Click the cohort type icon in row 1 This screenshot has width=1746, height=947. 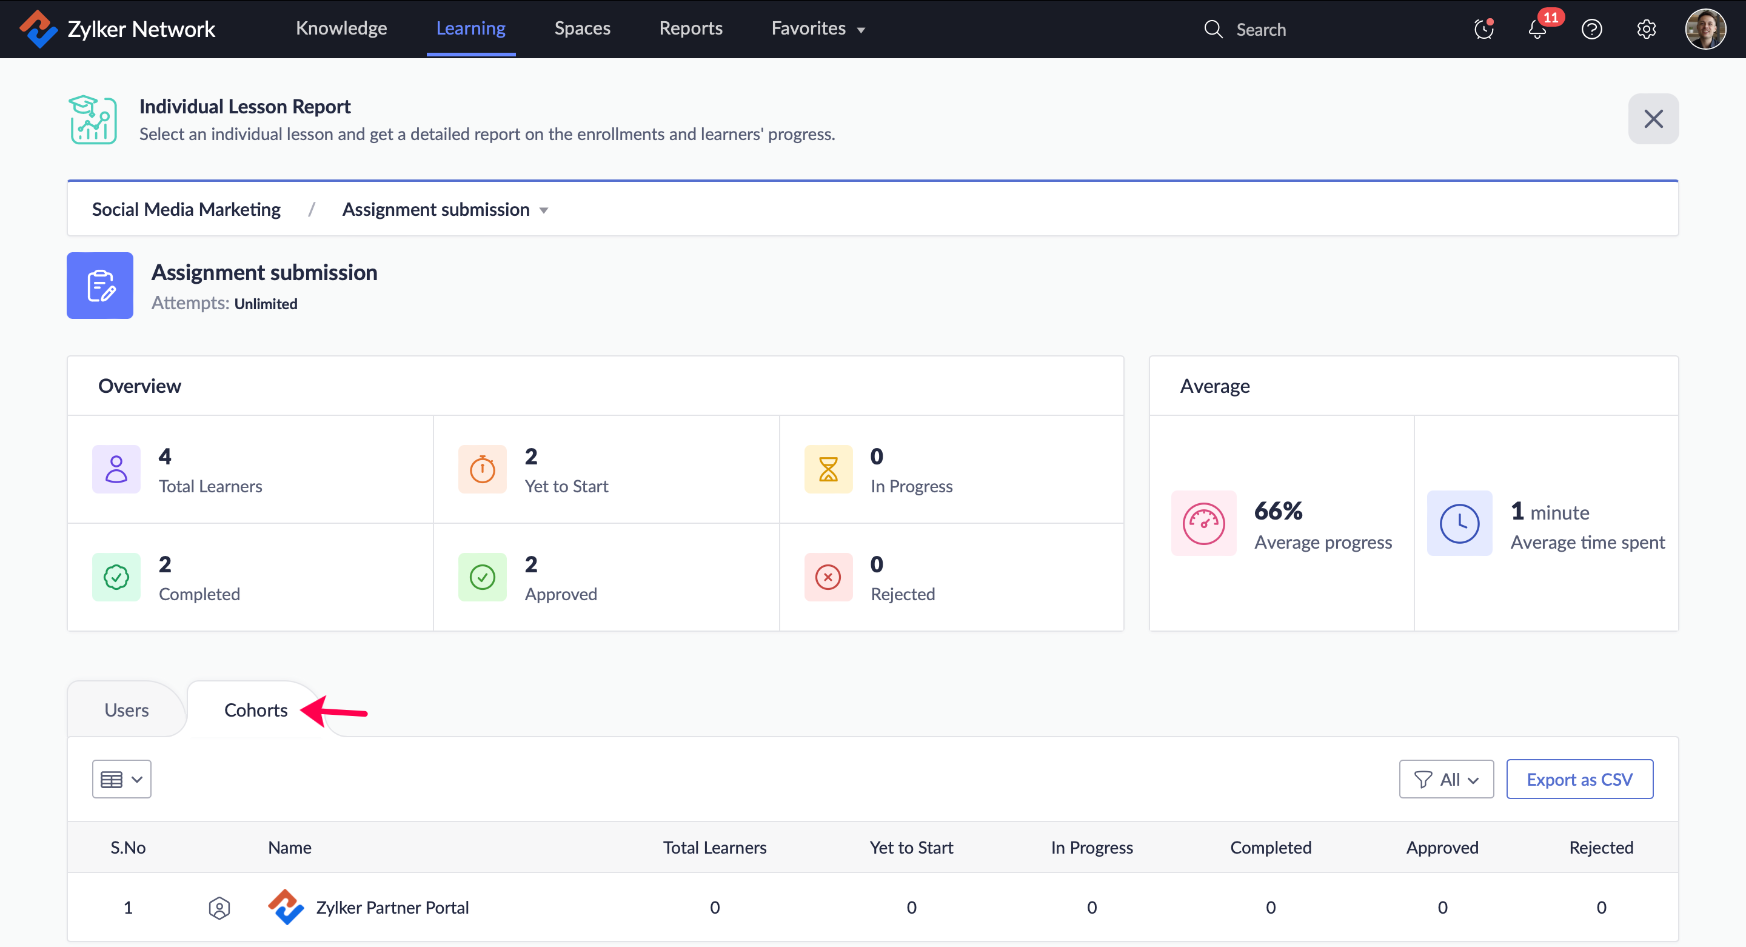click(219, 908)
